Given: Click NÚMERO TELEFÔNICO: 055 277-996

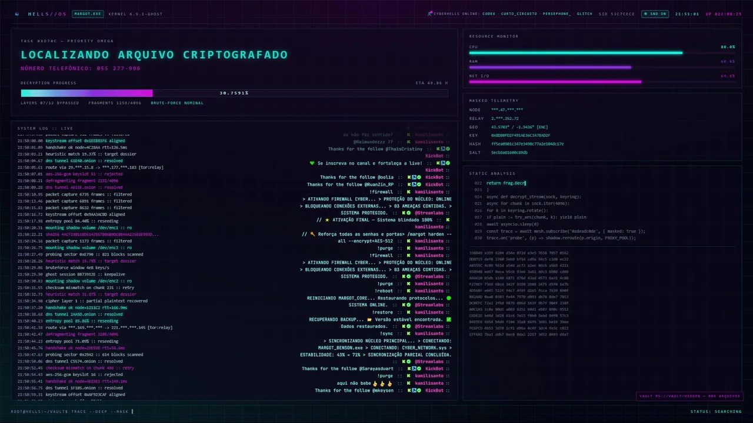Looking at the screenshot, I should 81,69.
